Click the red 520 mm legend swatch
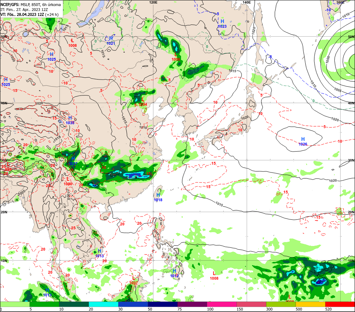Viewport: 355px width, 312px height. [x=340, y=304]
